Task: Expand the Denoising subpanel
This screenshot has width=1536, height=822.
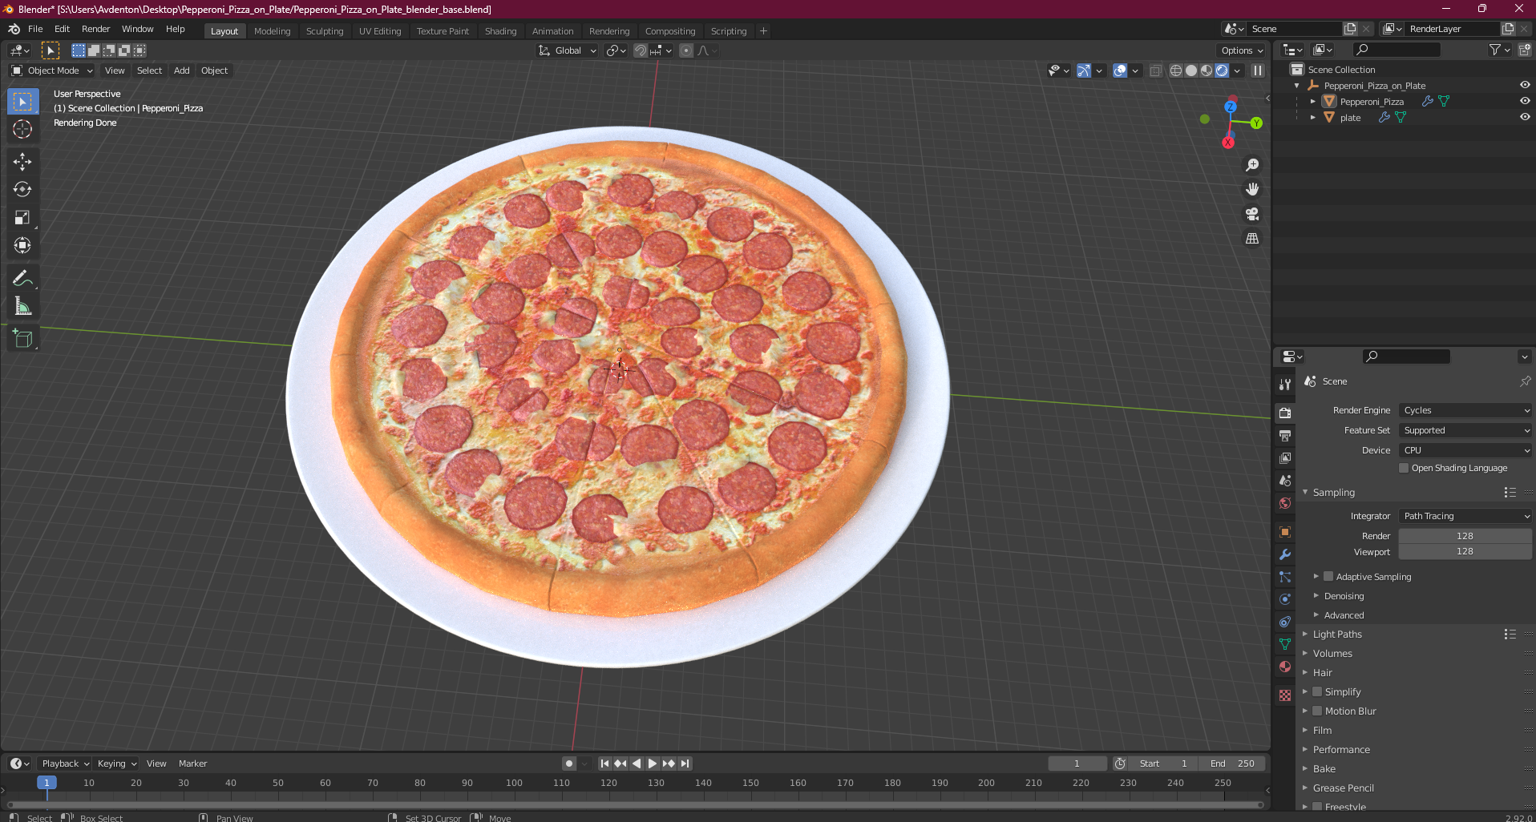Action: pyautogui.click(x=1344, y=596)
